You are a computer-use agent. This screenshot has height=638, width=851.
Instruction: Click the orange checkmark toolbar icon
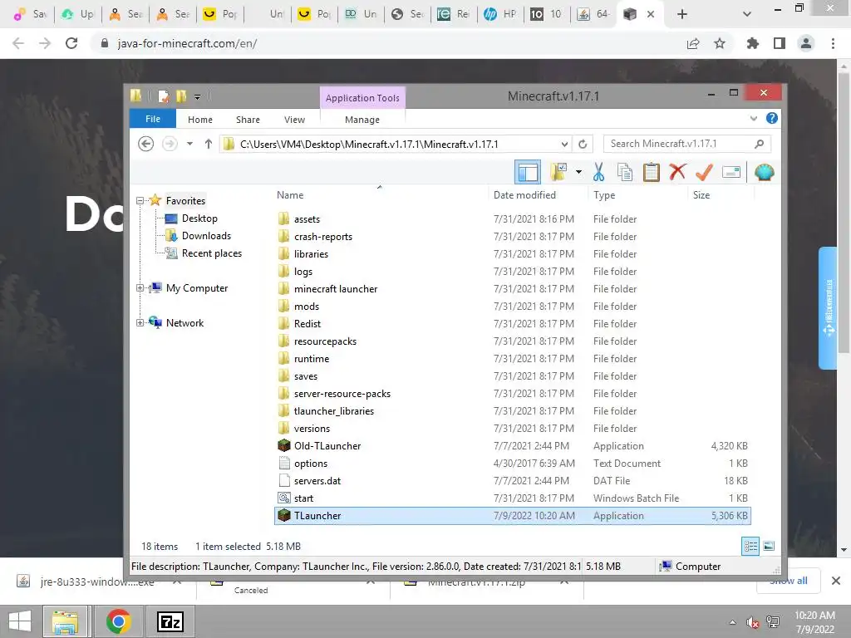[x=704, y=173]
